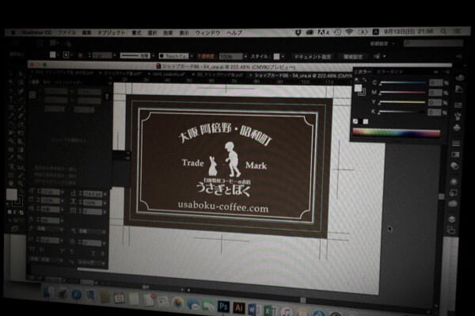Open Stroke panel icon in right dock
475x316 pixels.
pyautogui.click(x=456, y=143)
